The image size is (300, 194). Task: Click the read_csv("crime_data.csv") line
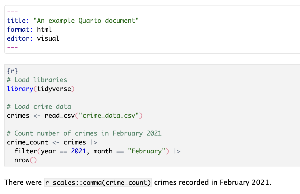tap(75, 116)
